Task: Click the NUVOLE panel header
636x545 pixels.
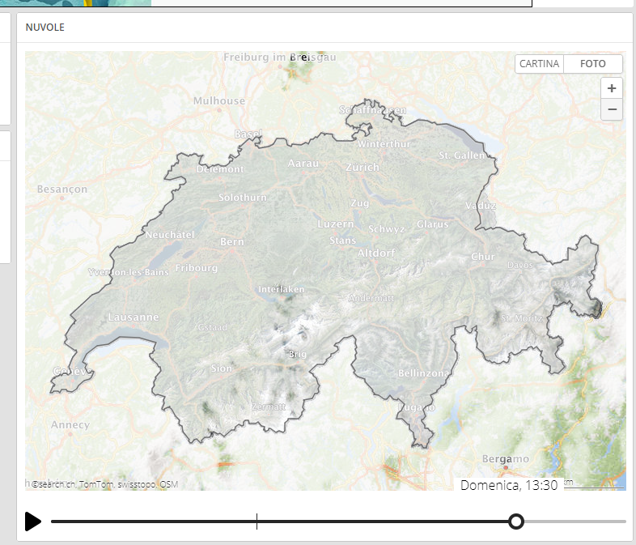Action: (x=45, y=28)
